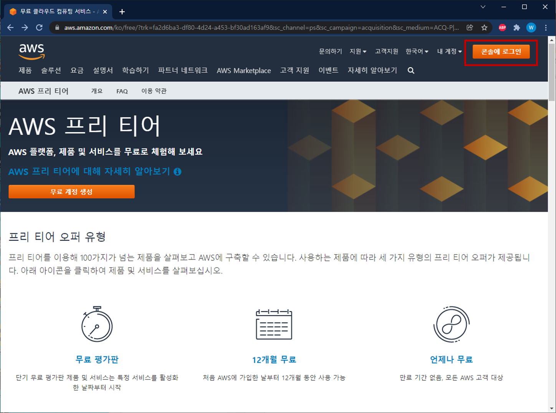Screen dimensions: 556x413
Task: Select the 이용 약관 tab
Action: [154, 91]
